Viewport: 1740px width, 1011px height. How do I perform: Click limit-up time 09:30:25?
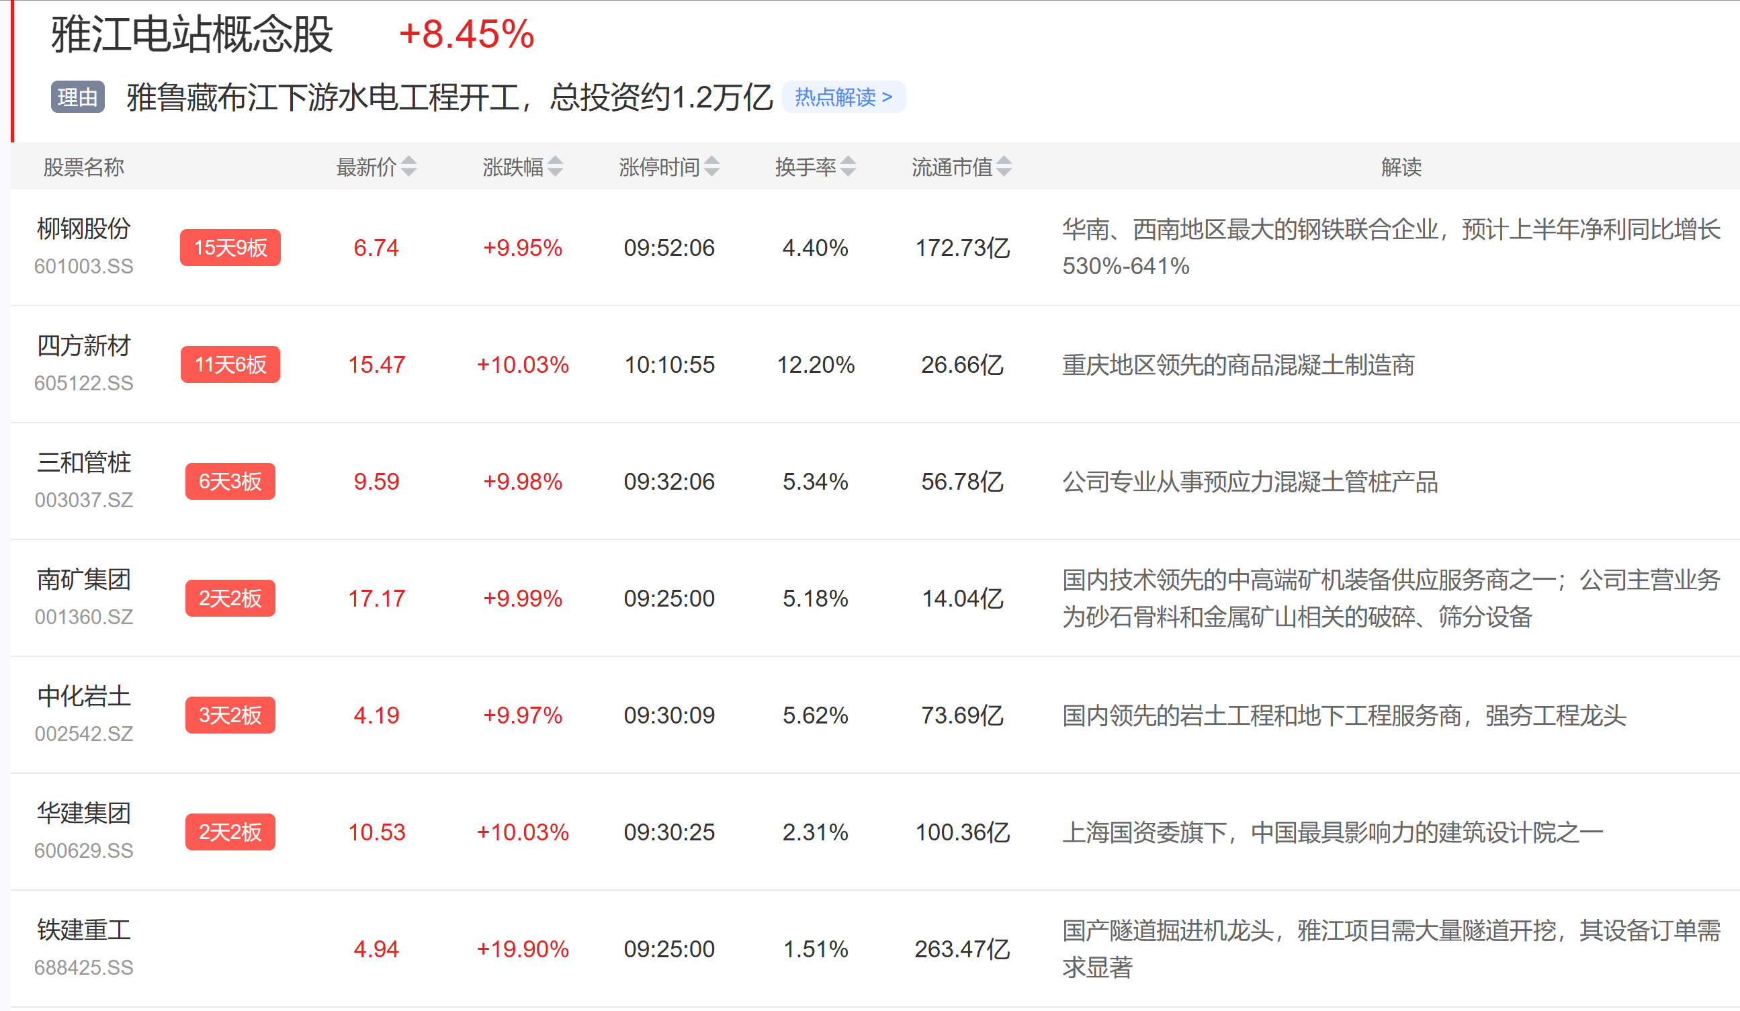coord(669,832)
